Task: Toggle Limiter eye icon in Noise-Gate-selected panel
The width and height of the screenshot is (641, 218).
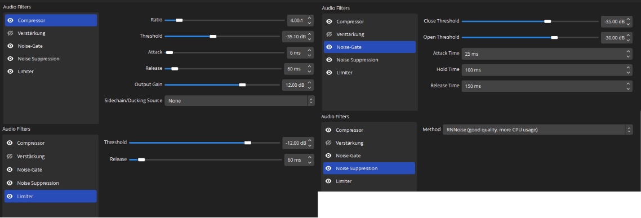Action: coord(329,73)
